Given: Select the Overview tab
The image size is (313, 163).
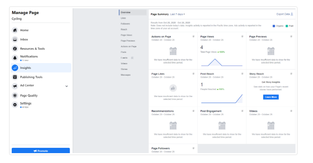Looking at the screenshot, I should click(133, 13).
